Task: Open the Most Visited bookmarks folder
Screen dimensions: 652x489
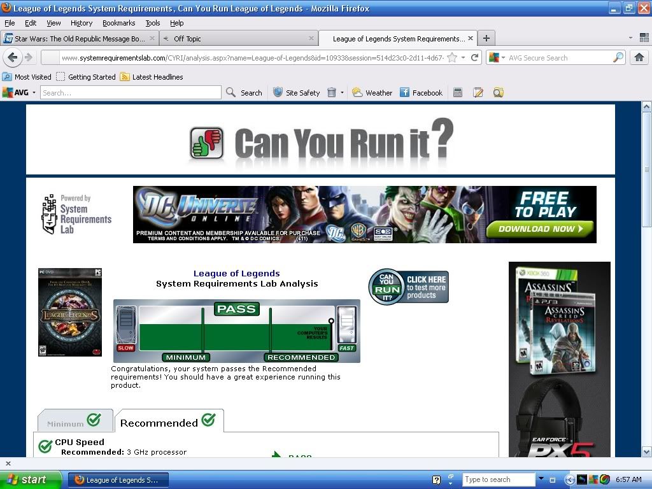Action: tap(27, 77)
